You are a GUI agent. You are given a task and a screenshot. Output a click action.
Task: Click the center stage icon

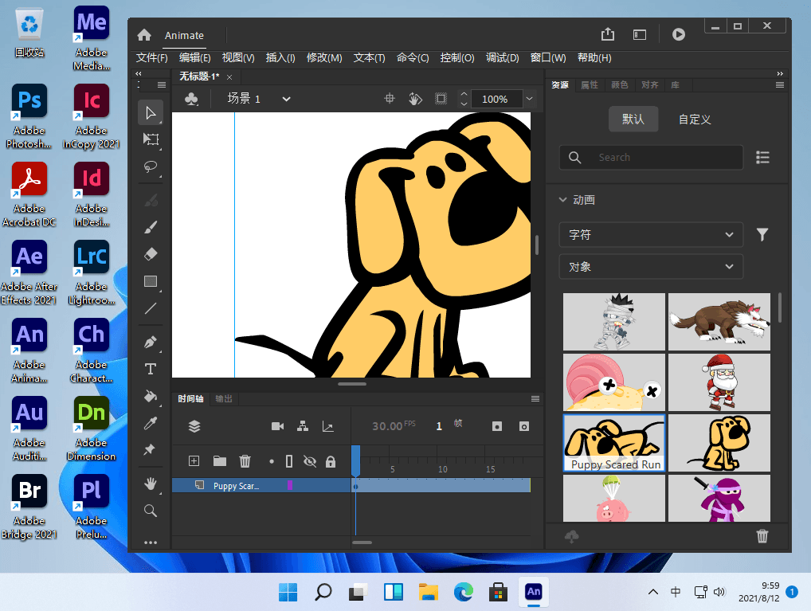point(390,98)
